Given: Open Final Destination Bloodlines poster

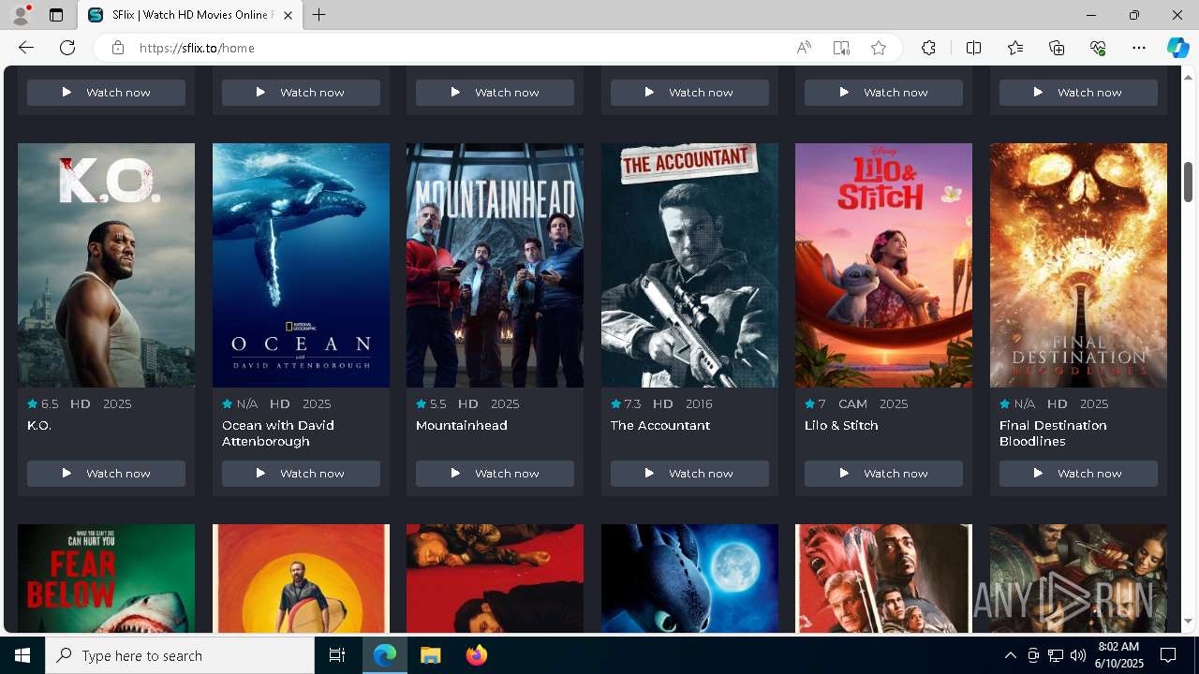Looking at the screenshot, I should [1078, 265].
